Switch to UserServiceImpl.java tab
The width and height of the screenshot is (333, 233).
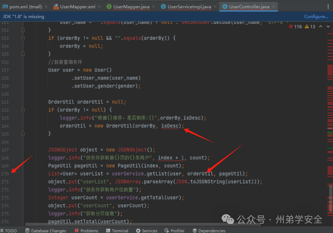(x=186, y=7)
